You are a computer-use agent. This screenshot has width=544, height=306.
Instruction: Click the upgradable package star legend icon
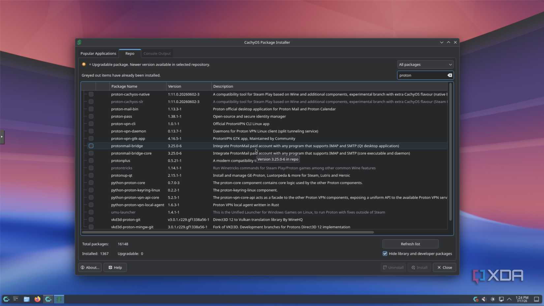pyautogui.click(x=84, y=64)
